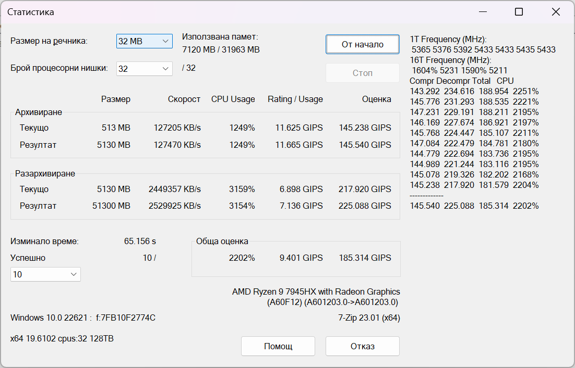Click the AMD Ryzen 9 7945HX processor name
The width and height of the screenshot is (575, 368).
point(316,292)
